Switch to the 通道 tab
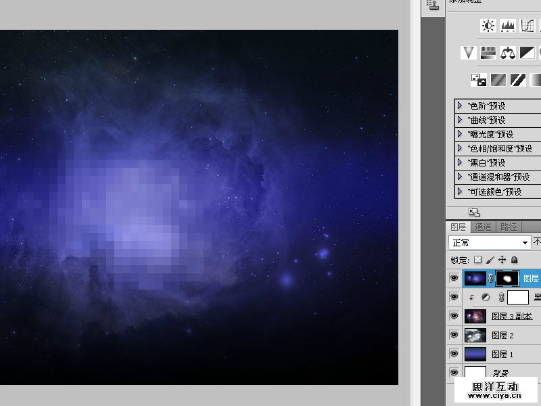Image resolution: width=541 pixels, height=406 pixels. click(483, 227)
